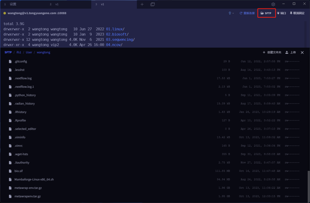Click file icon of metawrapenv.tar.gz
The width and height of the screenshot is (310, 203).
pos(10,196)
